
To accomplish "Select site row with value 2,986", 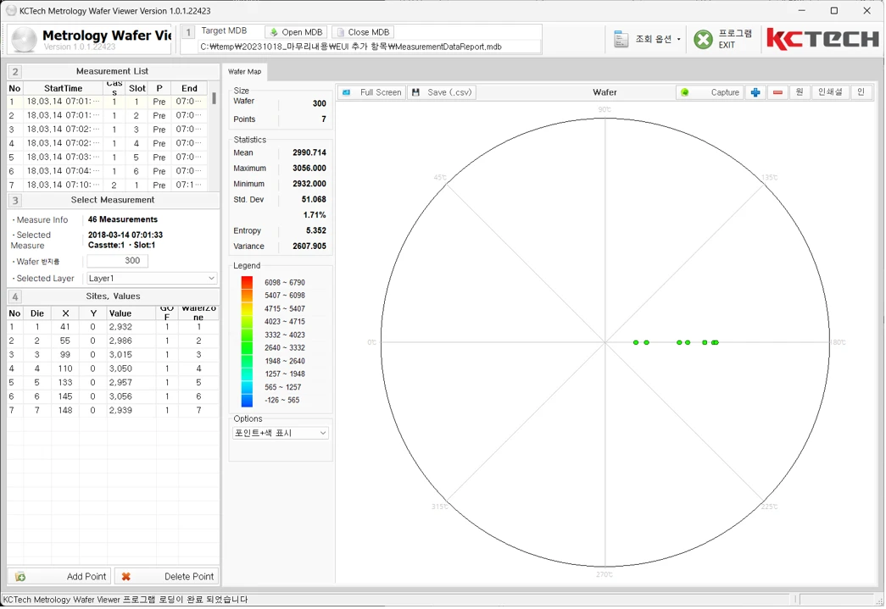I will (x=113, y=340).
